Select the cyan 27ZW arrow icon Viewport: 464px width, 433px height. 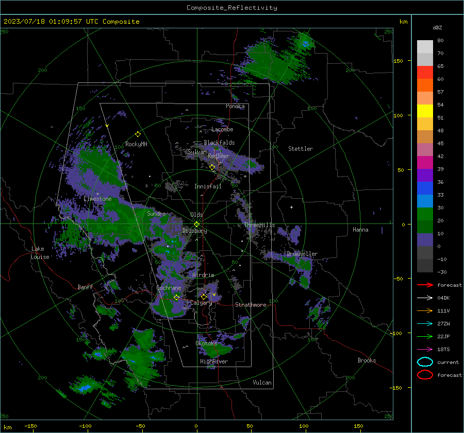(425, 324)
